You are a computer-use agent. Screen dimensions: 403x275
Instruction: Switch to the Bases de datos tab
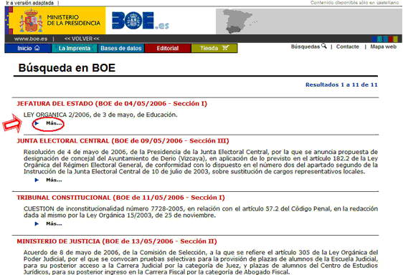coord(121,48)
